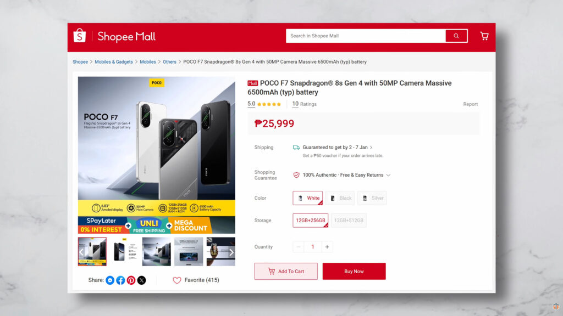
Task: Open Mobiles & Gadgets breadcrumb
Action: tap(114, 62)
